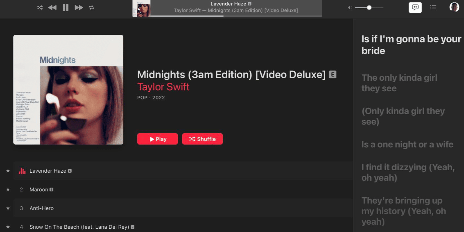464x232 pixels.
Task: Toggle shuffle mode in the playback toolbar
Action: click(x=40, y=7)
